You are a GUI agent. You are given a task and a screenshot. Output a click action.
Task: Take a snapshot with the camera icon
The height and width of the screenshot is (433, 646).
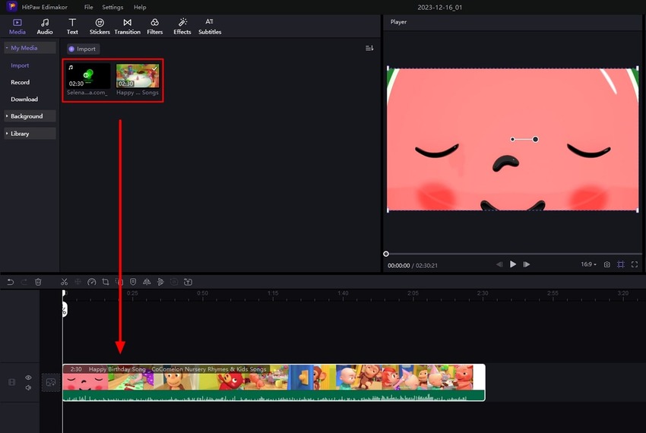click(x=606, y=264)
